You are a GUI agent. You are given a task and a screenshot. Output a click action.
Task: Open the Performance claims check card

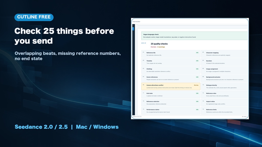click(x=171, y=111)
